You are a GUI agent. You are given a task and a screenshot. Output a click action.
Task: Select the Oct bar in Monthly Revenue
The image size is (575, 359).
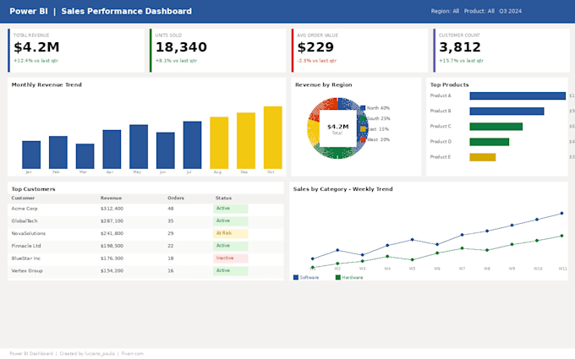[x=273, y=138]
